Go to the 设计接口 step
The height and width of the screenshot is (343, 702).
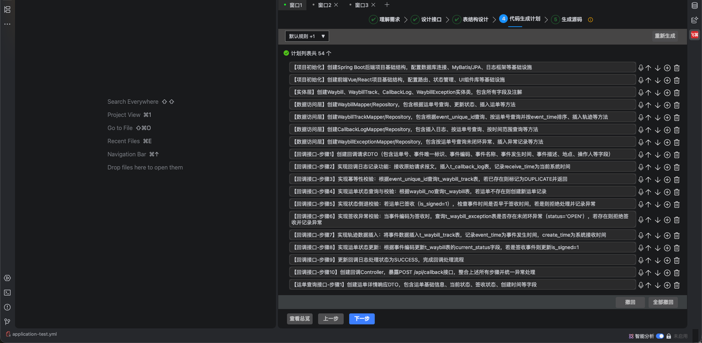coord(426,19)
